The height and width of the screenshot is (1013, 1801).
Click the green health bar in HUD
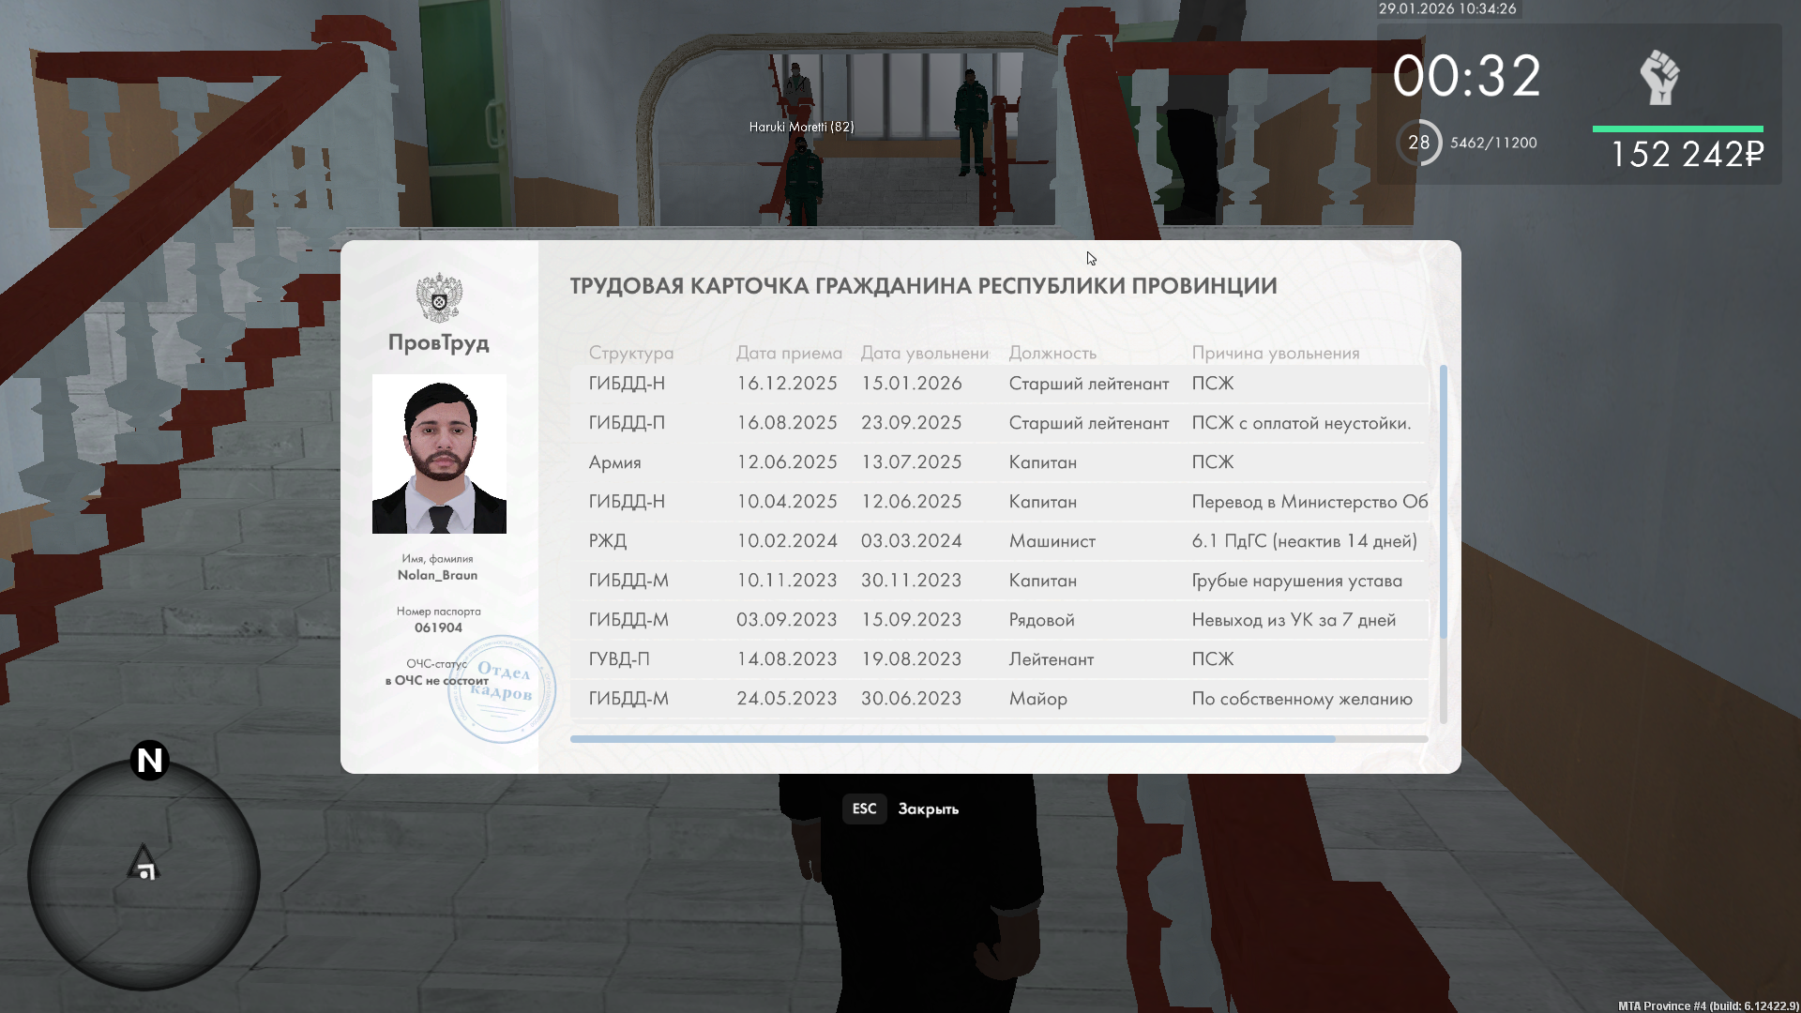(x=1677, y=129)
